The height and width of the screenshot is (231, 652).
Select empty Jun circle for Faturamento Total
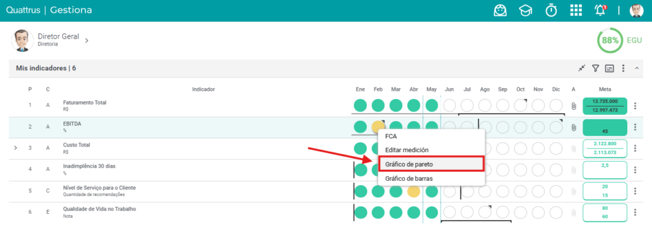point(450,105)
